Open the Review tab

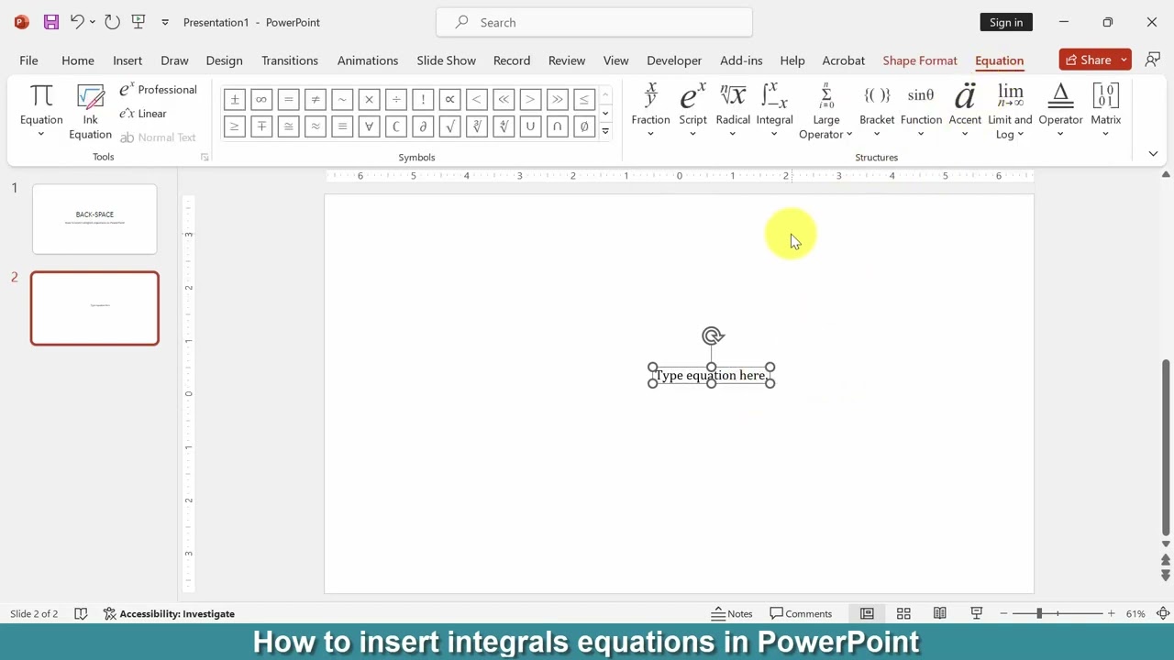pyautogui.click(x=567, y=60)
